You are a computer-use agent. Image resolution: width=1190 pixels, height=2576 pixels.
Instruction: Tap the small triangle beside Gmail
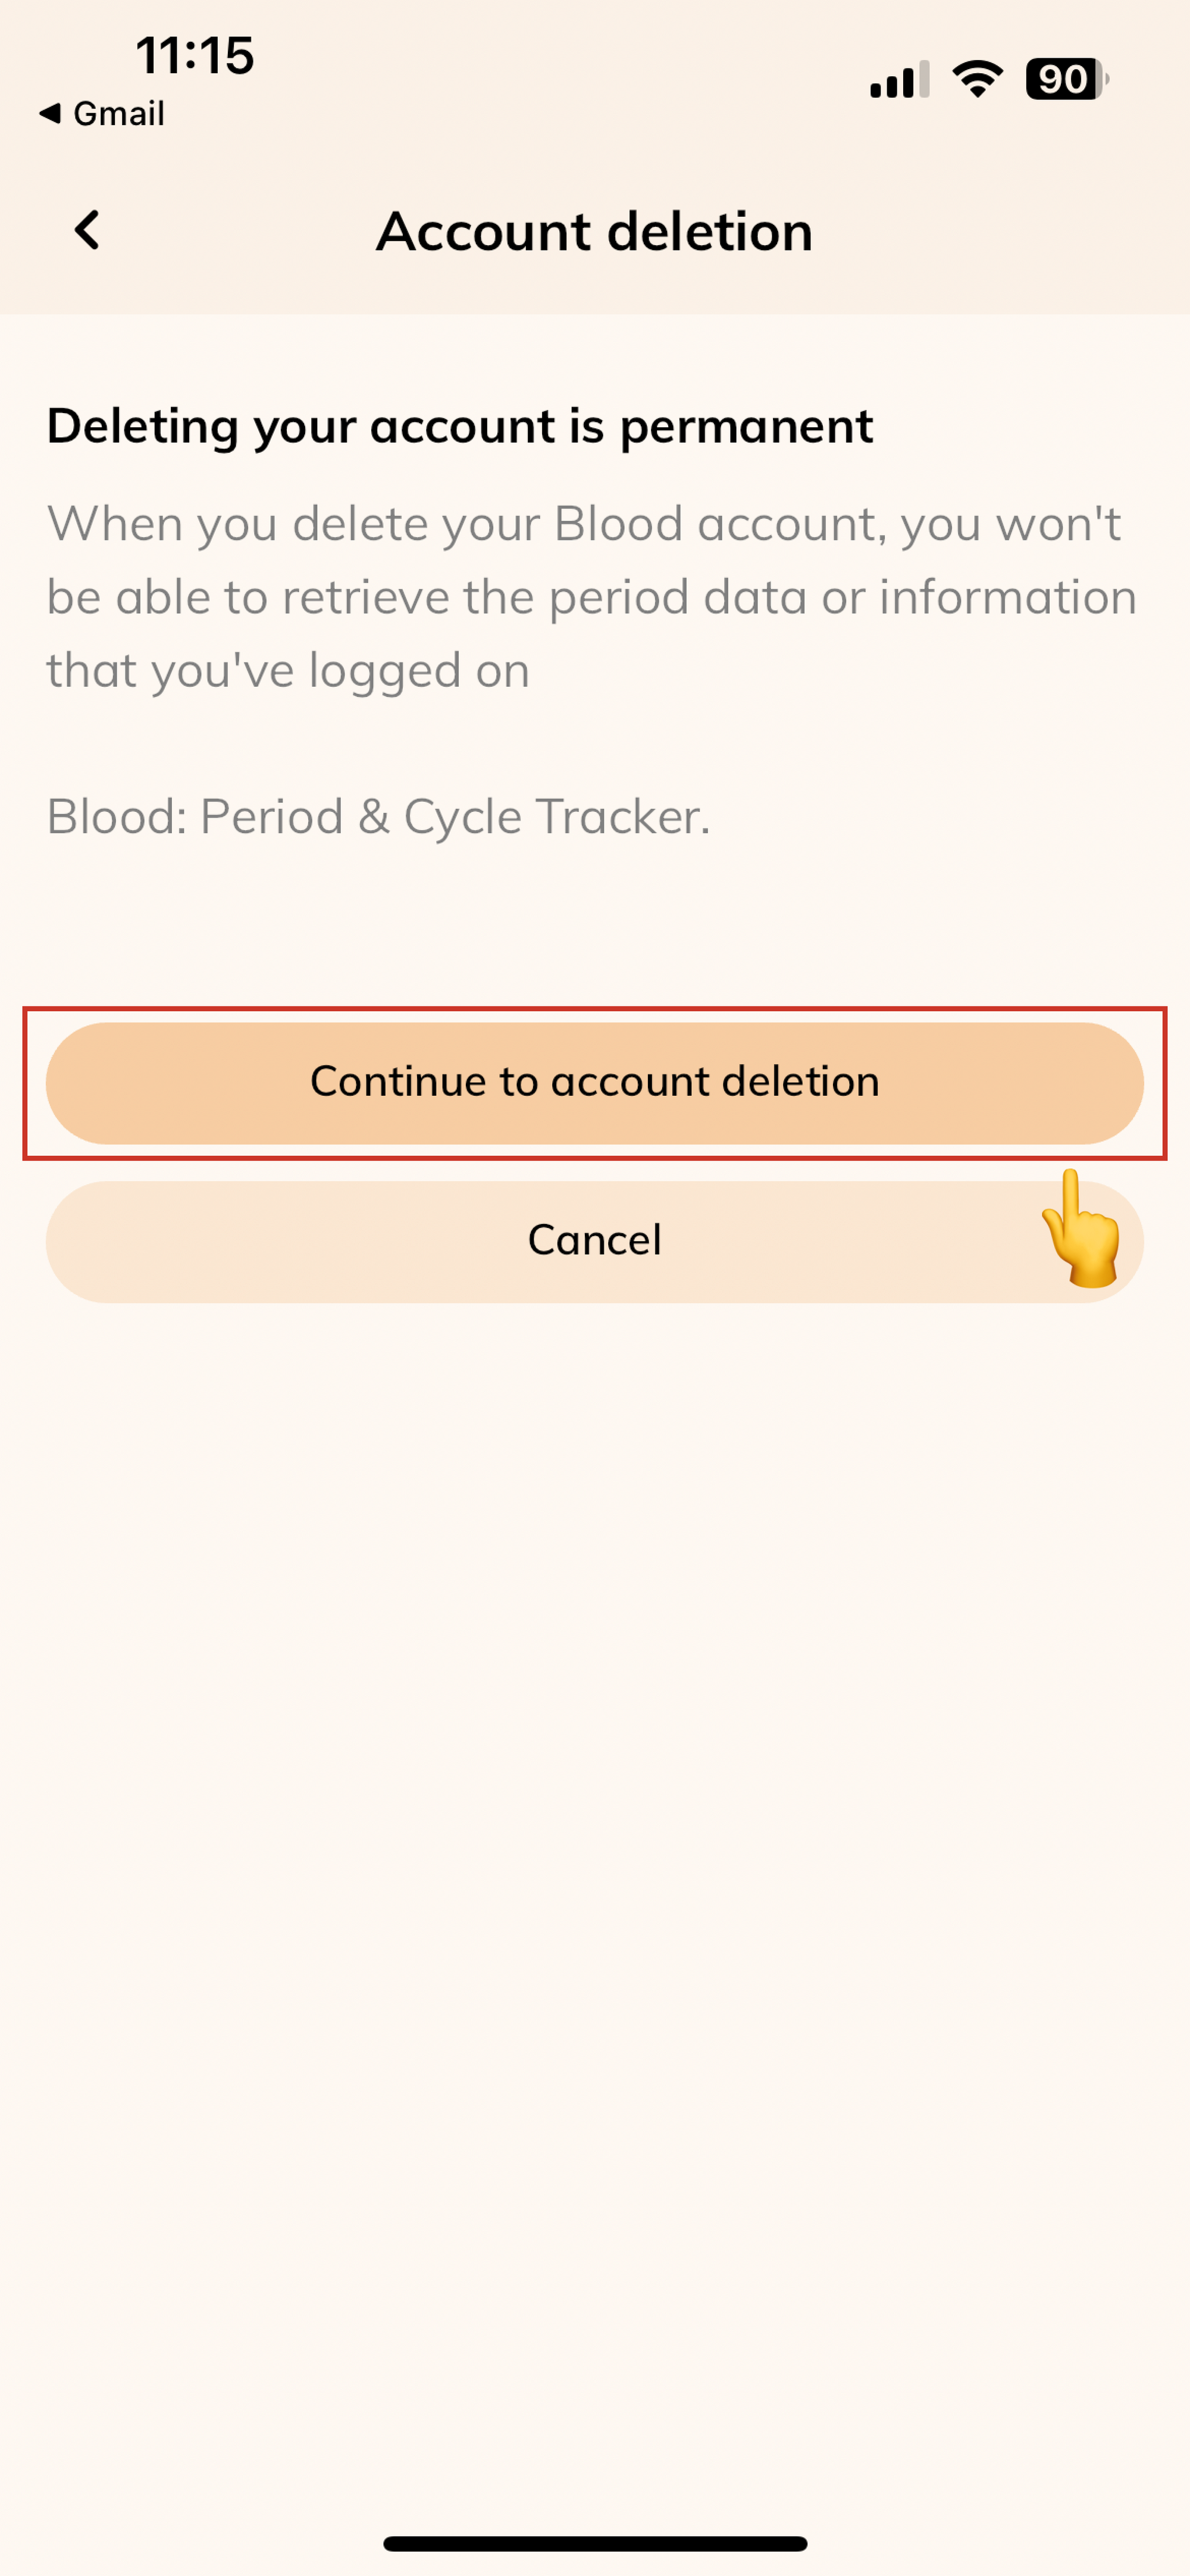[50, 114]
